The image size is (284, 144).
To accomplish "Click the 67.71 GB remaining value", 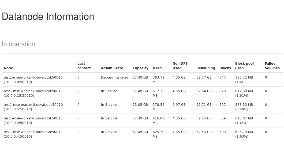I will 204,105.
